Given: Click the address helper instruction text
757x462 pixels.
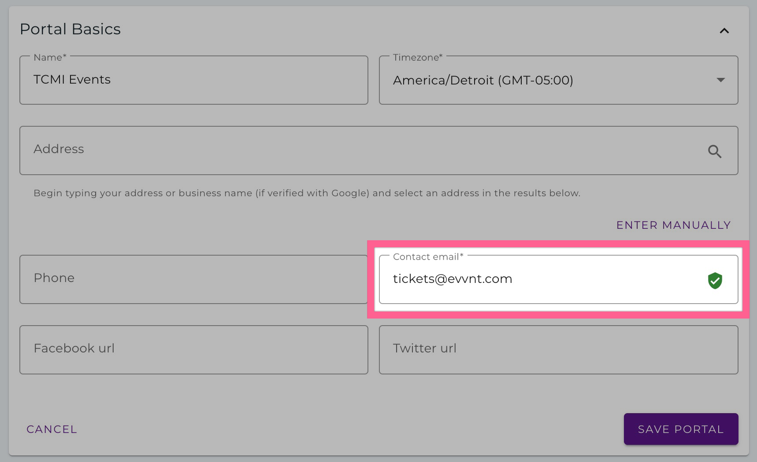Looking at the screenshot, I should [307, 193].
